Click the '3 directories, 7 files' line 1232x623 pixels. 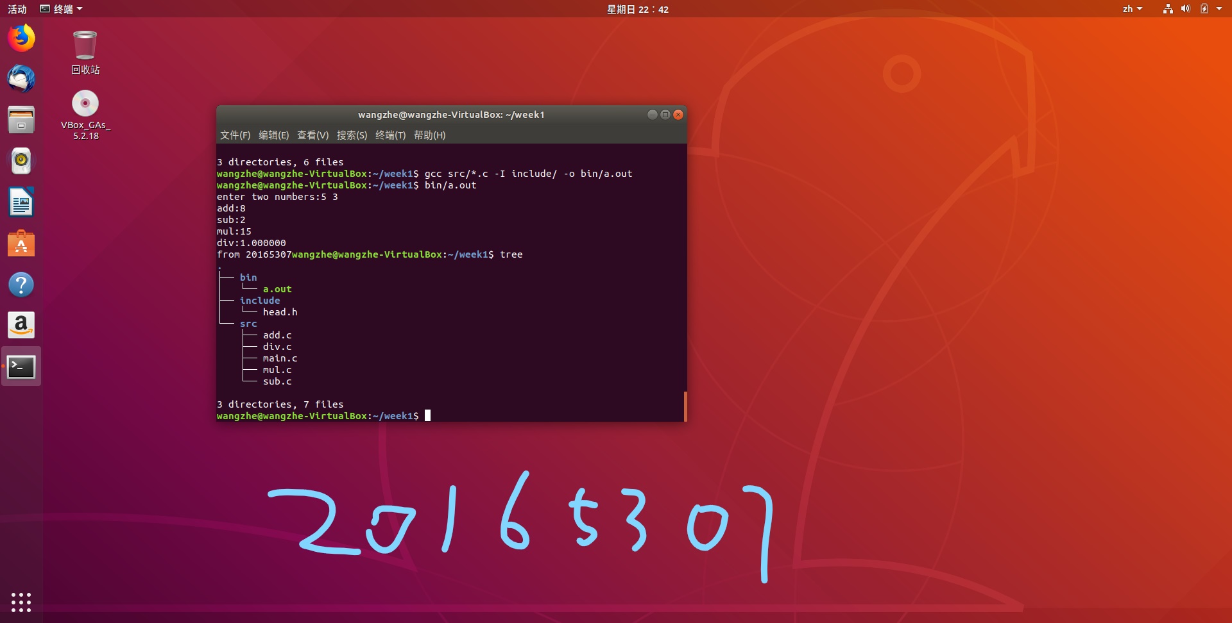(280, 404)
